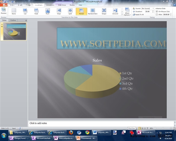Select the Reveal transition

81,11
